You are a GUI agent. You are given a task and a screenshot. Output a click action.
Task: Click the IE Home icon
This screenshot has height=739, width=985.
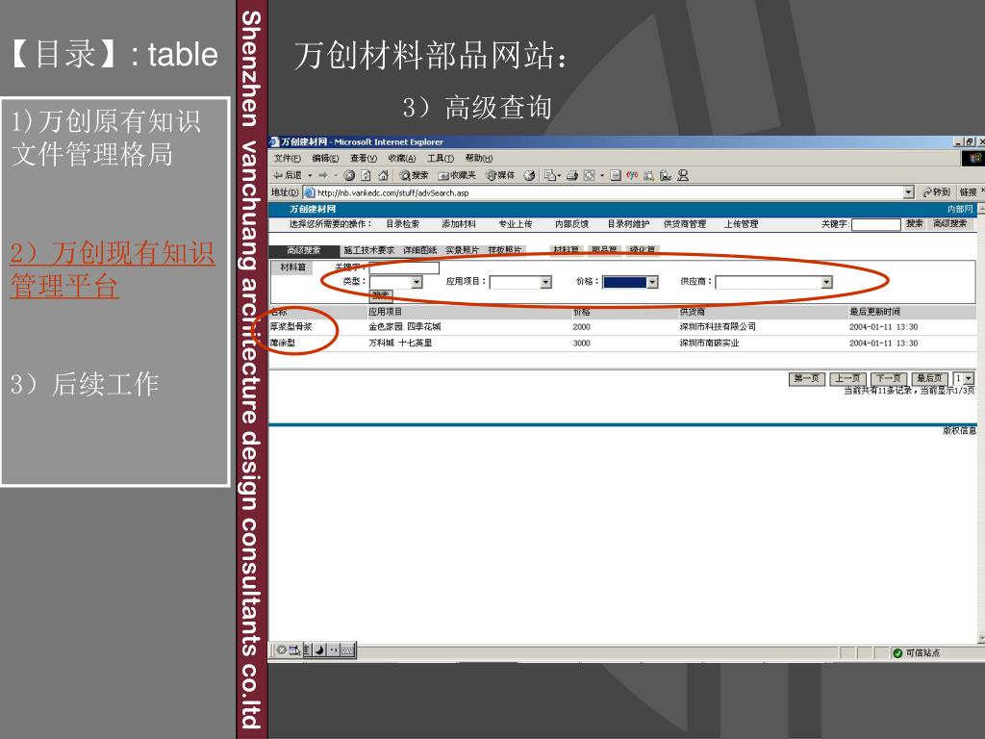pyautogui.click(x=383, y=175)
